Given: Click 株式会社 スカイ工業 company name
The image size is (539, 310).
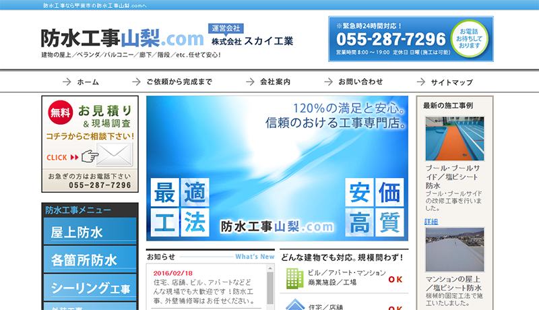Looking at the screenshot, I should 252,41.
